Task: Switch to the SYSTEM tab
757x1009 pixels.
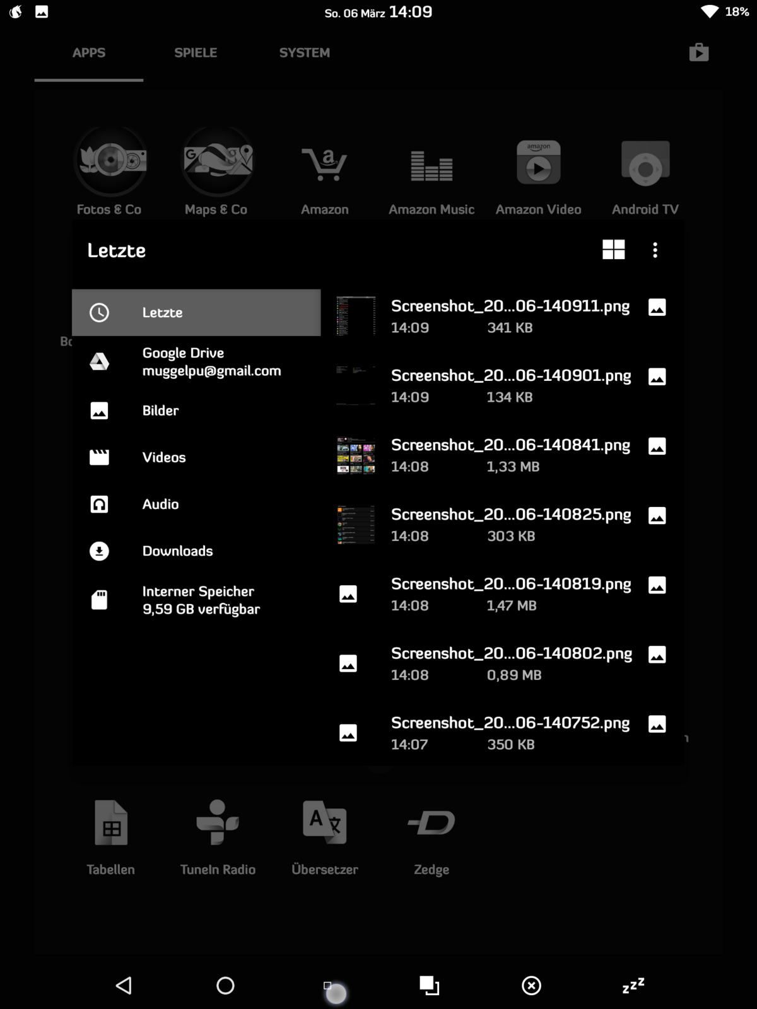Action: tap(304, 52)
